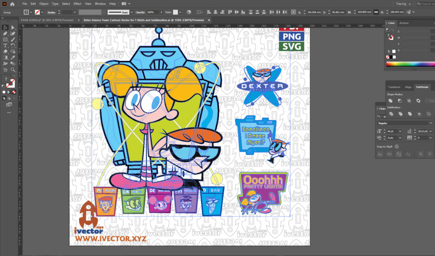Select the Paintbrush tool
The image size is (435, 256).
tap(13, 40)
